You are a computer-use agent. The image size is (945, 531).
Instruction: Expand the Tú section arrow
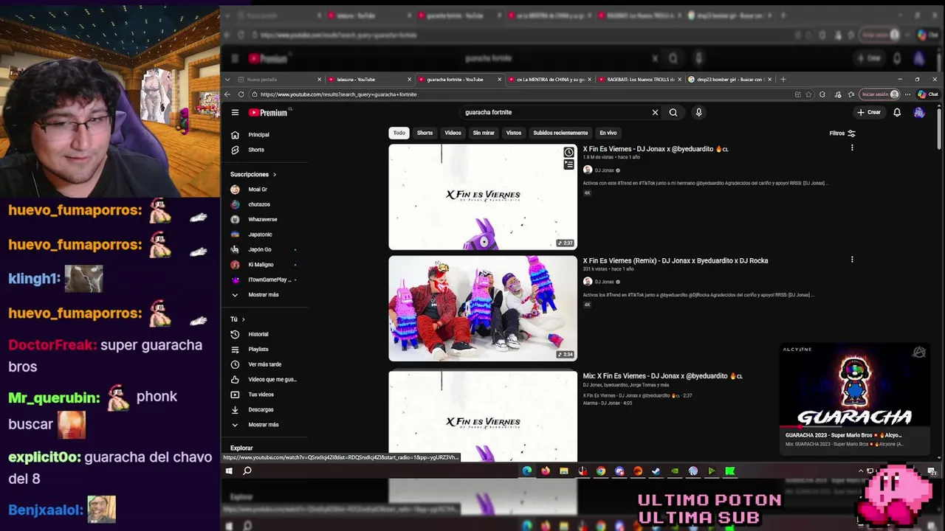pos(243,319)
